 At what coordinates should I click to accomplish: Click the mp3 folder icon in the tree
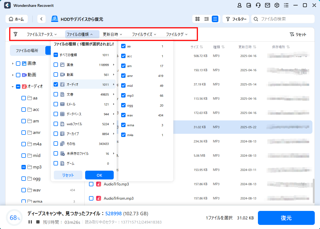30,167
